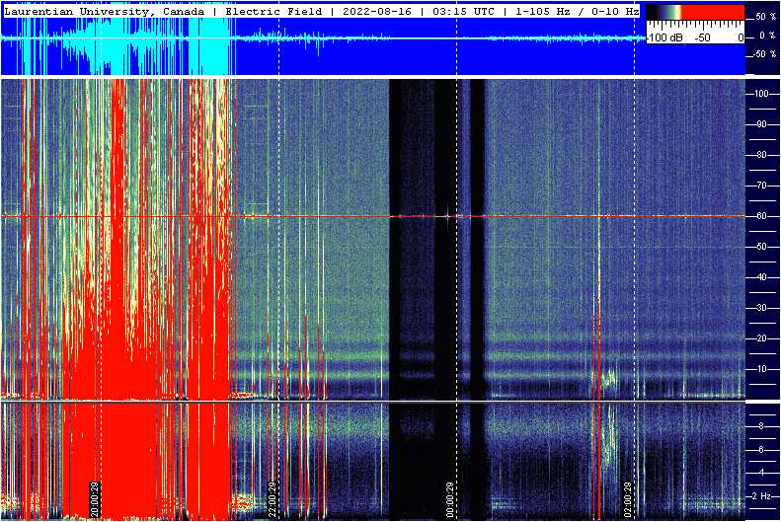This screenshot has height=522, width=781.
Task: Click the red section of dB color scale
Action: (x=713, y=12)
